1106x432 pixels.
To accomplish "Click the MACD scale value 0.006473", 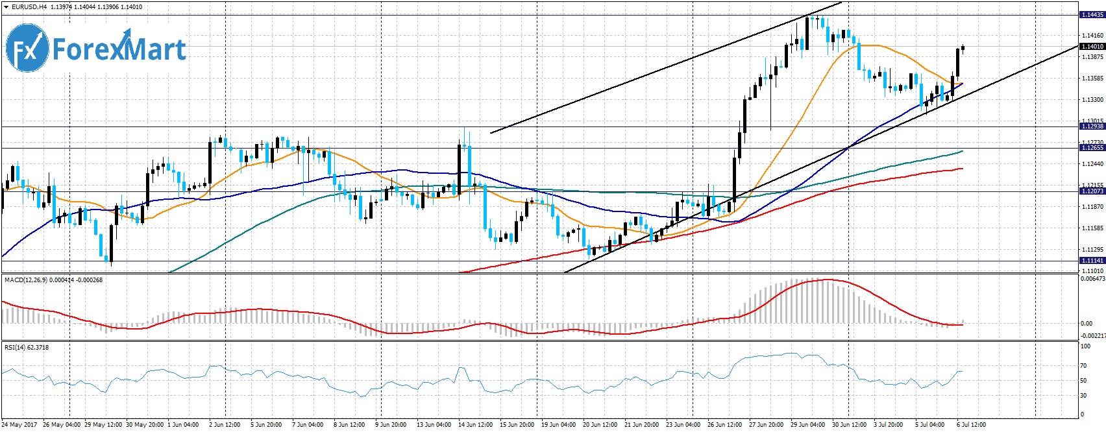I will coord(1092,279).
